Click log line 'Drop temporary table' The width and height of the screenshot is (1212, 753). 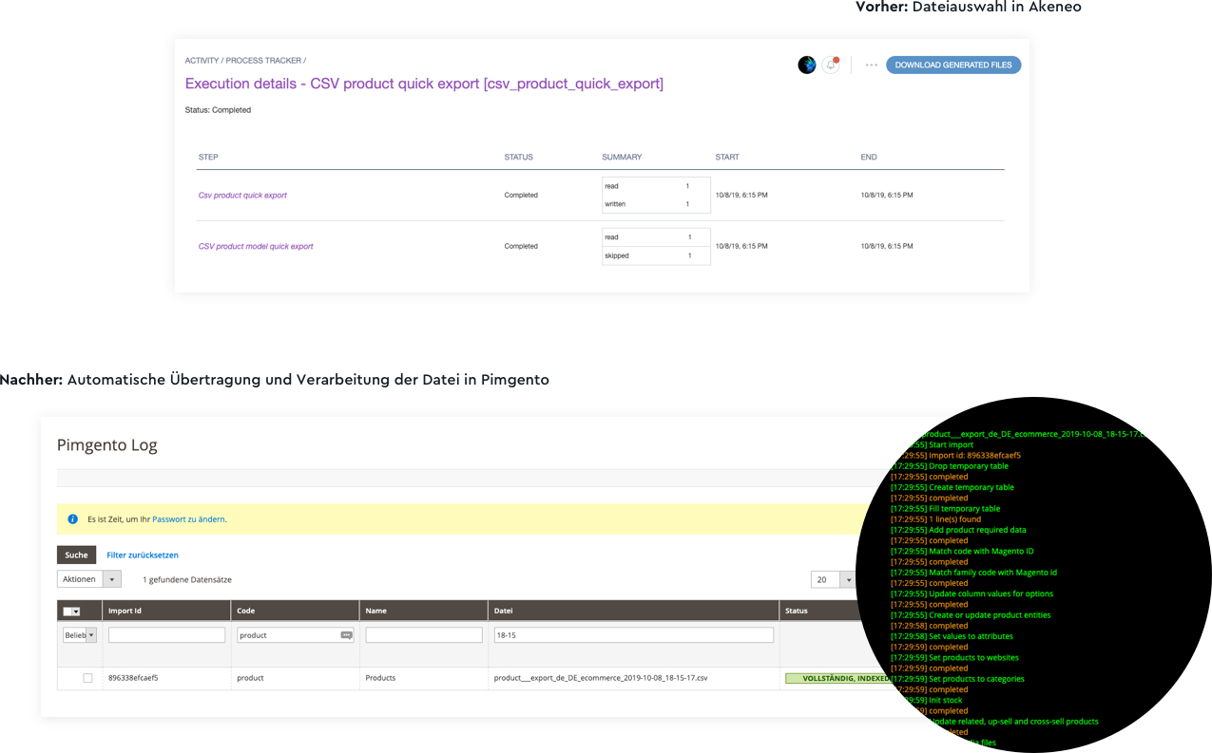tap(950, 466)
